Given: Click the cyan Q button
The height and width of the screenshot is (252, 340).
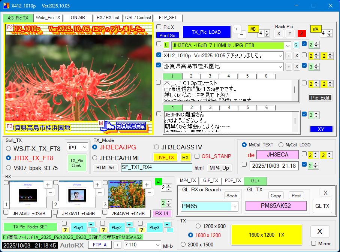Looking at the screenshot, I should 296,45.
